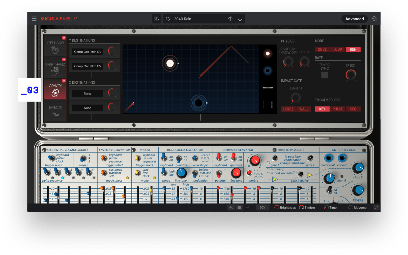Pick the blue planet object from palette
This screenshot has height=255, width=408.
(268, 71)
